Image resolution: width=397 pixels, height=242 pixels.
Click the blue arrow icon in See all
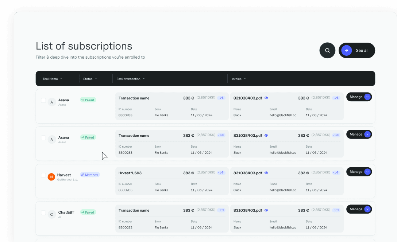click(347, 51)
